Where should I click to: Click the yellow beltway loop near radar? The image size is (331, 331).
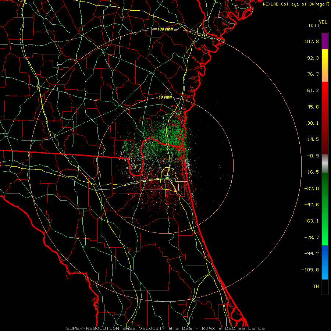[170, 179]
